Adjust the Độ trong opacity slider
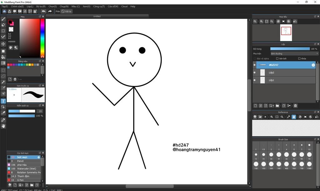The height and width of the screenshot is (191, 320). [x=290, y=49]
